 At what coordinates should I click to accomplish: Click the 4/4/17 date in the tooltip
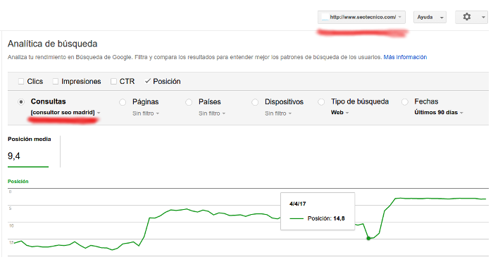tap(297, 204)
